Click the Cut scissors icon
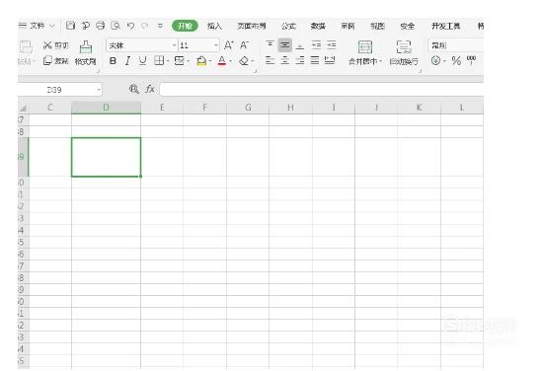Viewport: 541px width, 371px height. pos(47,45)
